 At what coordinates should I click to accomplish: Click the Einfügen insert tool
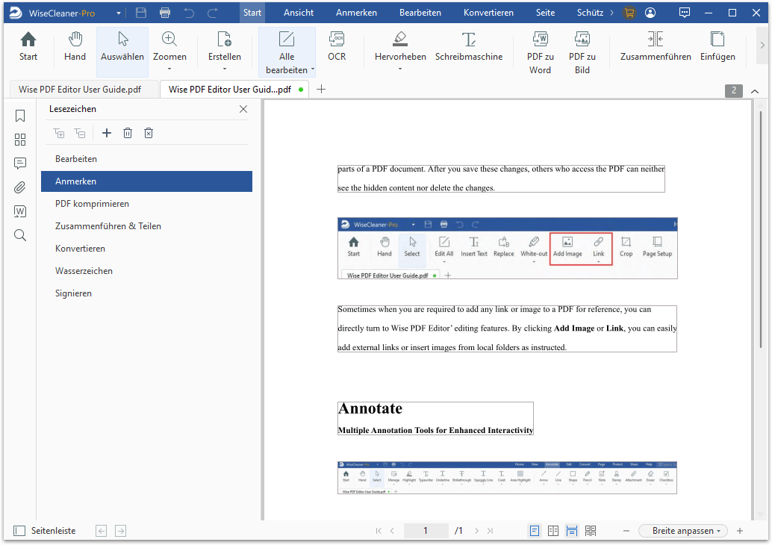tap(717, 47)
